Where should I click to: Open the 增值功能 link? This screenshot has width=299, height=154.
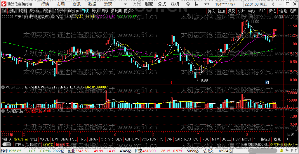pos(63,144)
